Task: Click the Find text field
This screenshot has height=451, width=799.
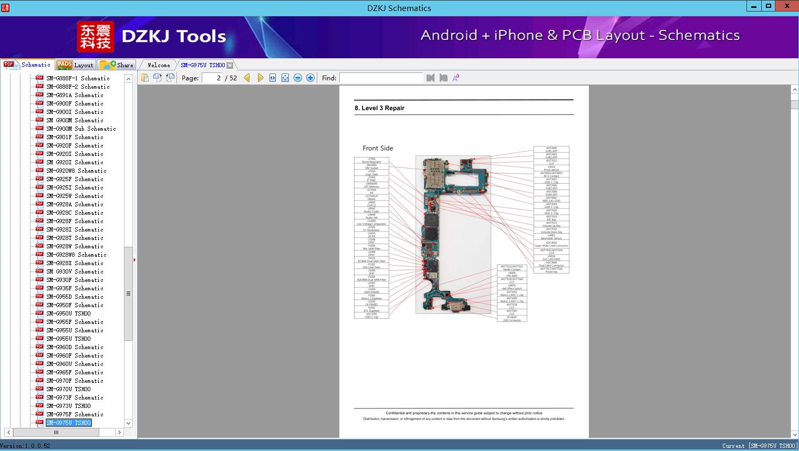Action: pos(381,78)
